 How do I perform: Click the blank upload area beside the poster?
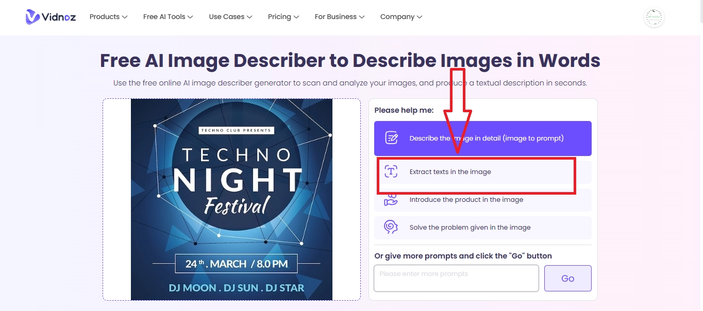[116, 199]
